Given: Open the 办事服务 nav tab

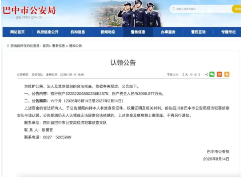Looking at the screenshot, I should point(168,32).
